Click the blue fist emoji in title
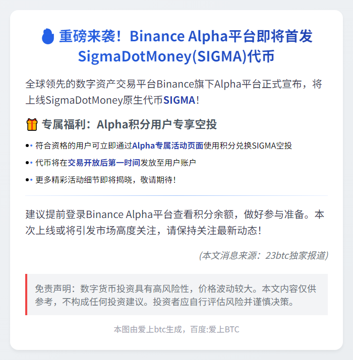 pos(47,37)
